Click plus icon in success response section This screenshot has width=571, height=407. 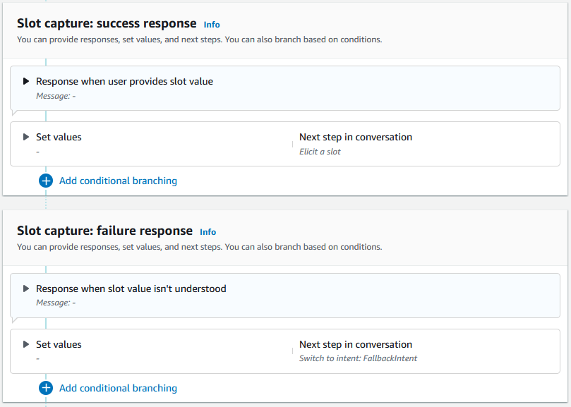point(46,181)
